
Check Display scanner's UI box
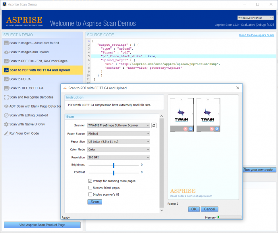pyautogui.click(x=90, y=194)
